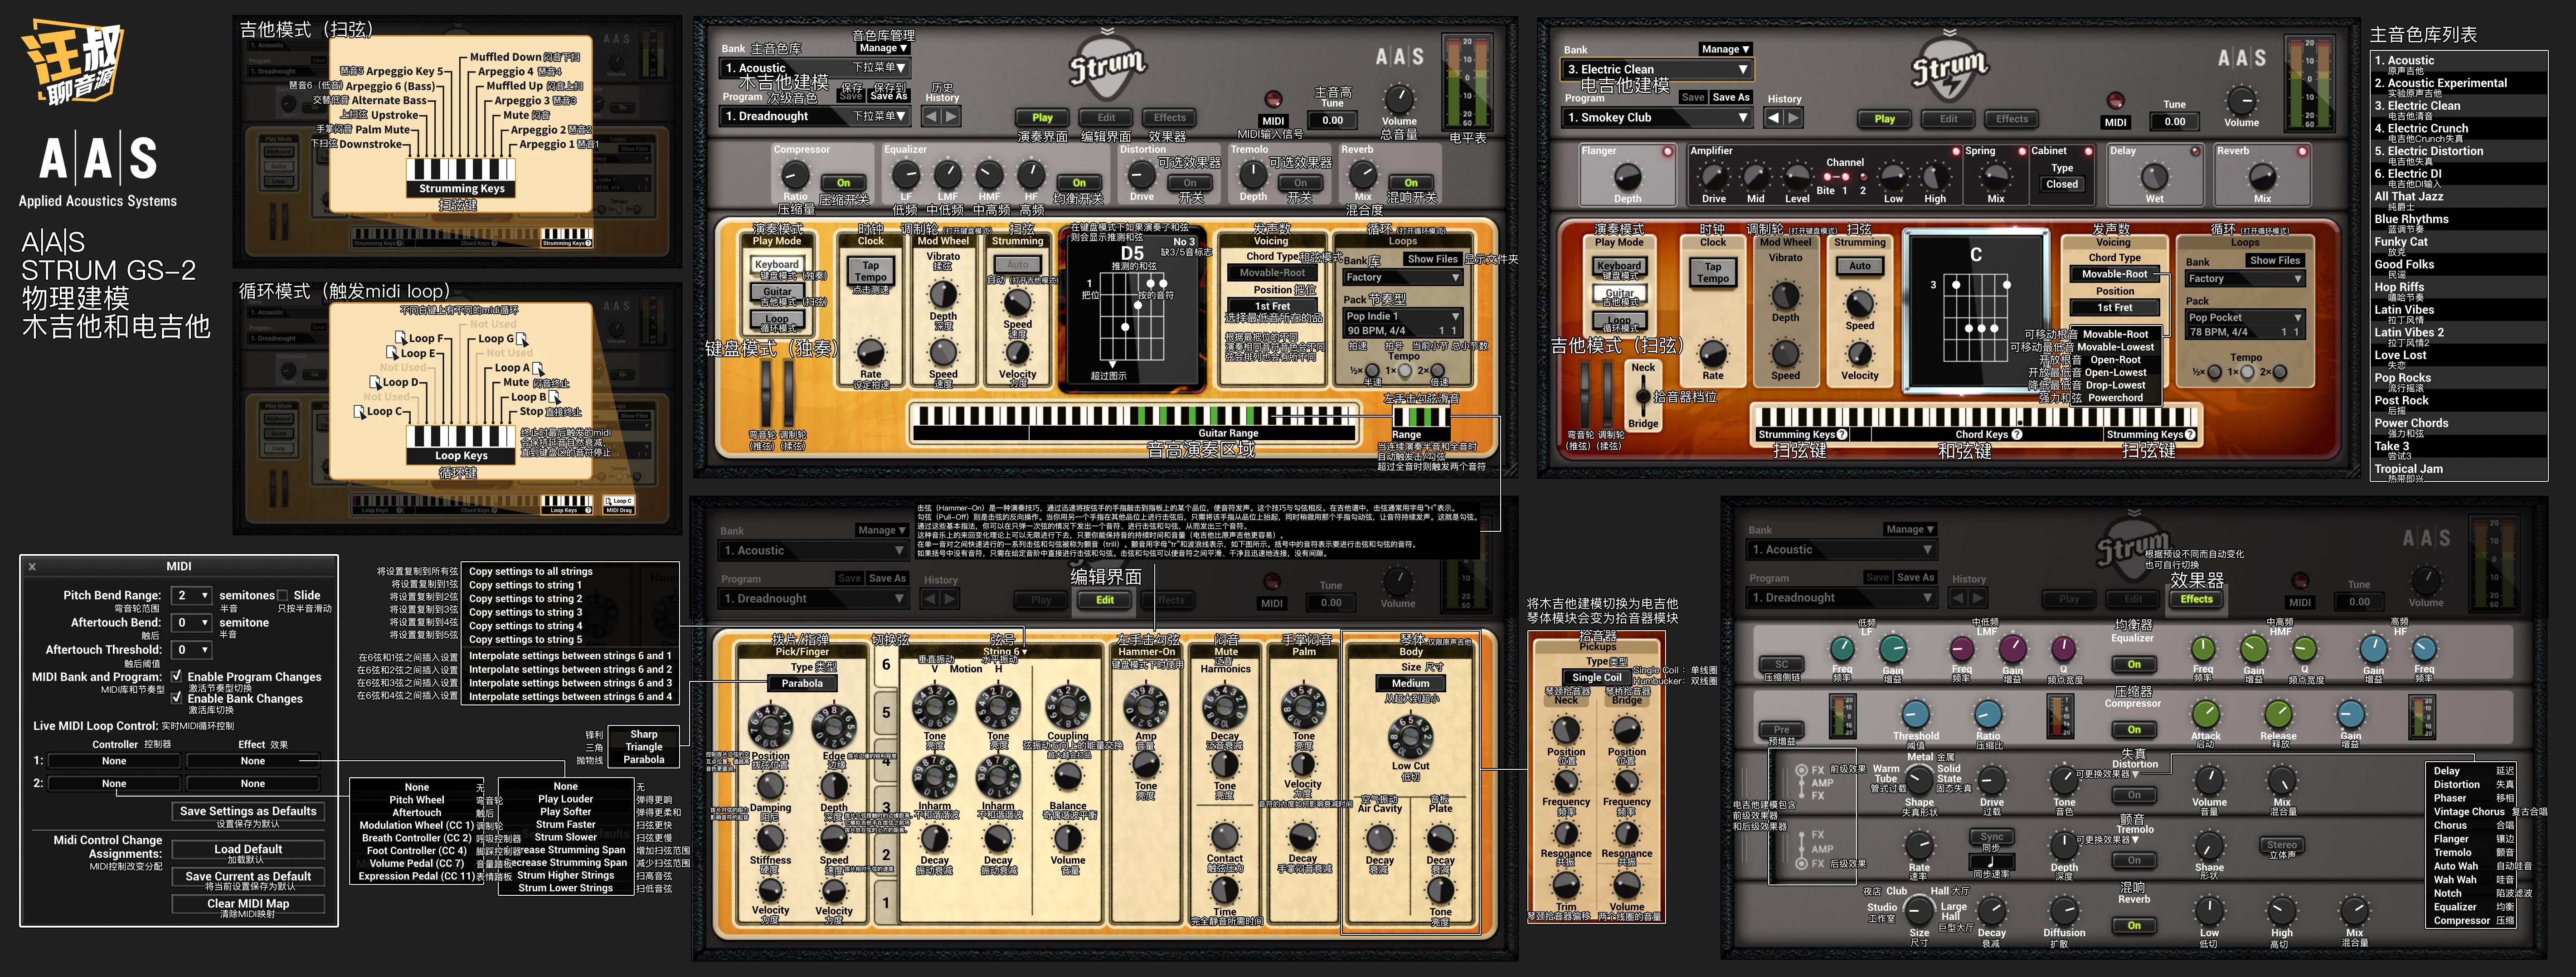Click AAS logo in Acoustic window
This screenshot has width=2576, height=977.
[x=1399, y=57]
